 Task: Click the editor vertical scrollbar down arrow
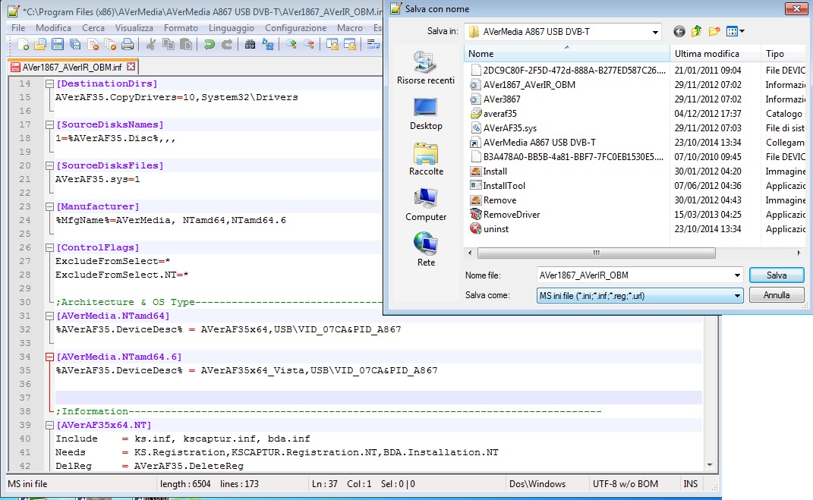(710, 465)
